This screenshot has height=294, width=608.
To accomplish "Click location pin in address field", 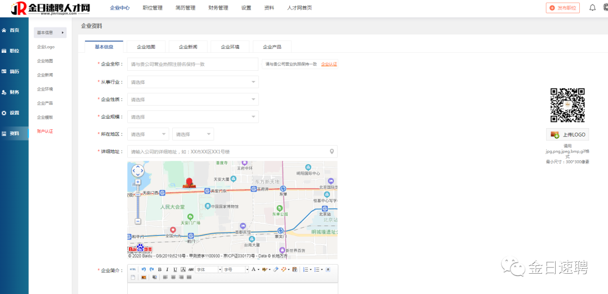I will click(332, 151).
